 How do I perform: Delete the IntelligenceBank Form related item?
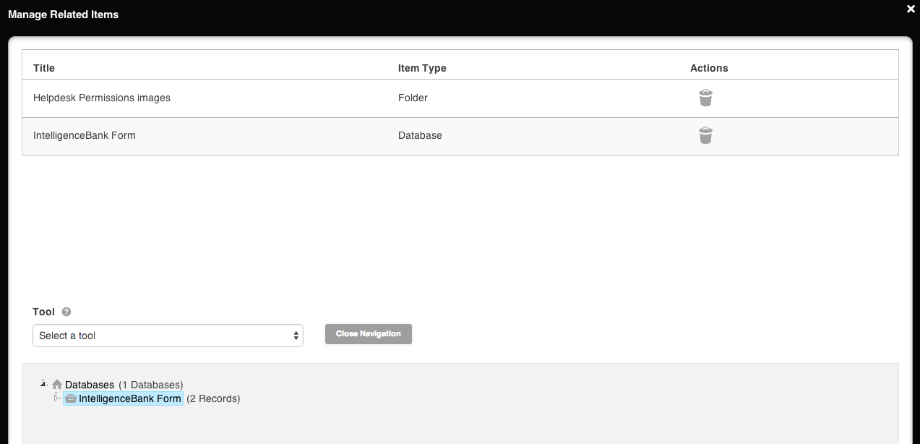(x=705, y=135)
